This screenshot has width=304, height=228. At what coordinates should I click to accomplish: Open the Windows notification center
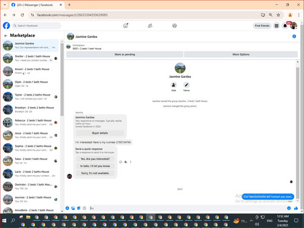coord(296,221)
